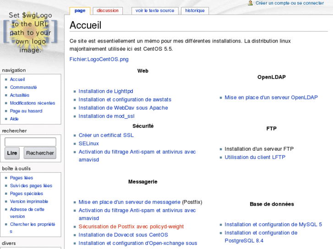Click the OpenLDAP section heading
The height and width of the screenshot is (249, 333).
[272, 77]
